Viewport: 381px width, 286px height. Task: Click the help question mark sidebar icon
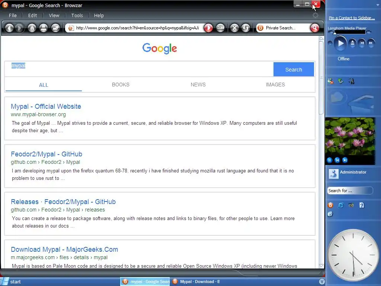362,206
